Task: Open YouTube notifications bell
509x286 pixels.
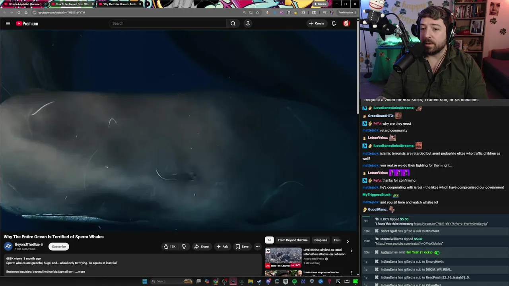Action: coord(334,23)
